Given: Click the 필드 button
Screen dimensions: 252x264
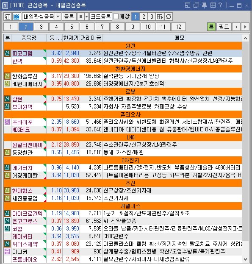Looking at the screenshot, I should coord(224,27).
